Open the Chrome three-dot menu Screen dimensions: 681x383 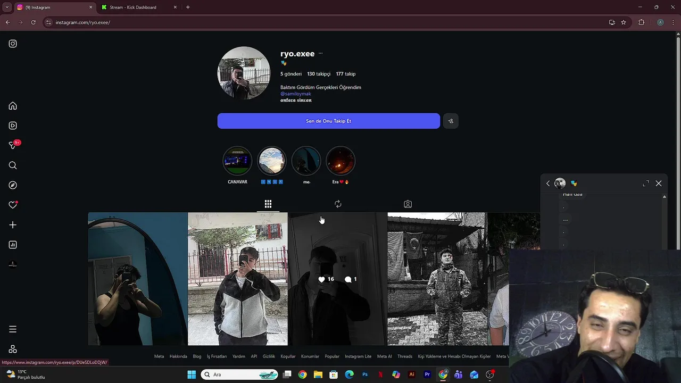point(674,22)
